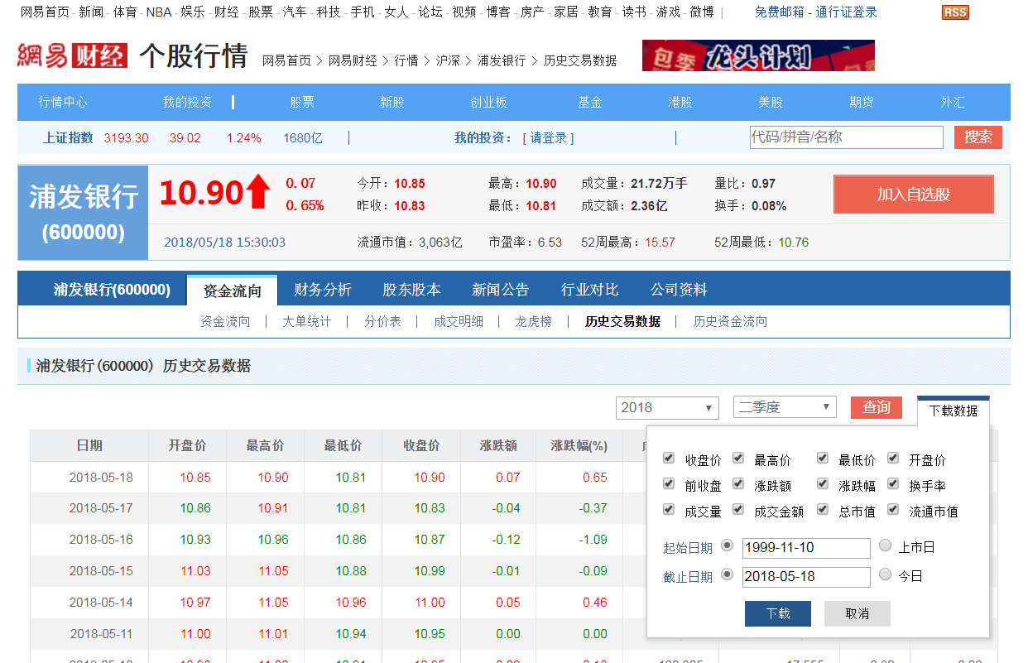1028x663 pixels.
Task: Open the 2018 year dropdown
Action: pos(667,407)
